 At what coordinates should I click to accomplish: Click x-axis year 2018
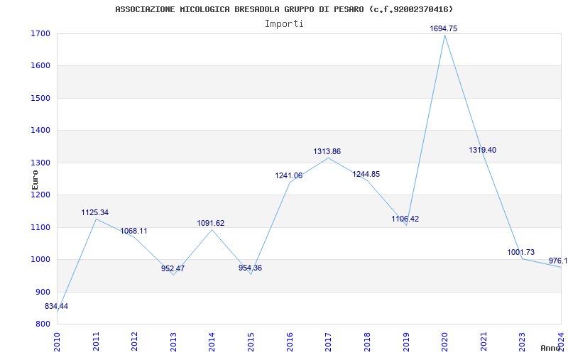click(x=367, y=342)
